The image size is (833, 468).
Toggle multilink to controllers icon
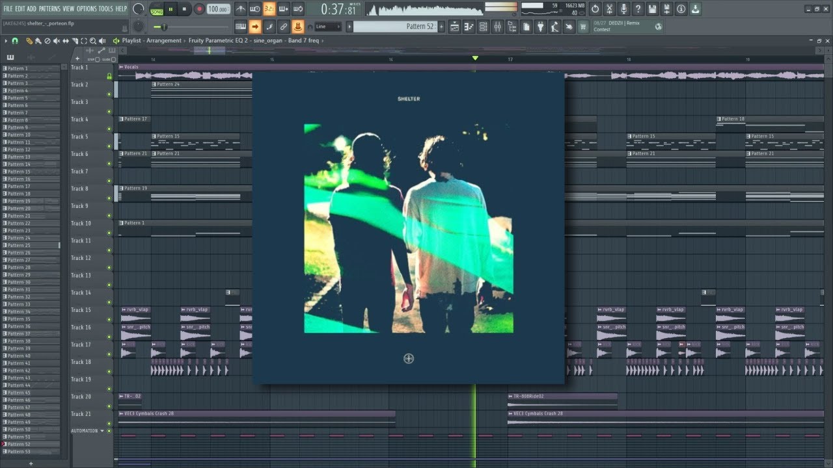coord(298,27)
